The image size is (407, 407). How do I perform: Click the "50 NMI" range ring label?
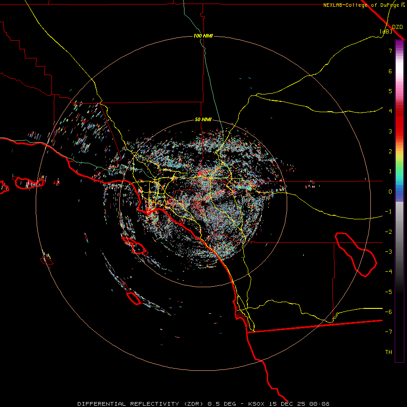click(203, 120)
